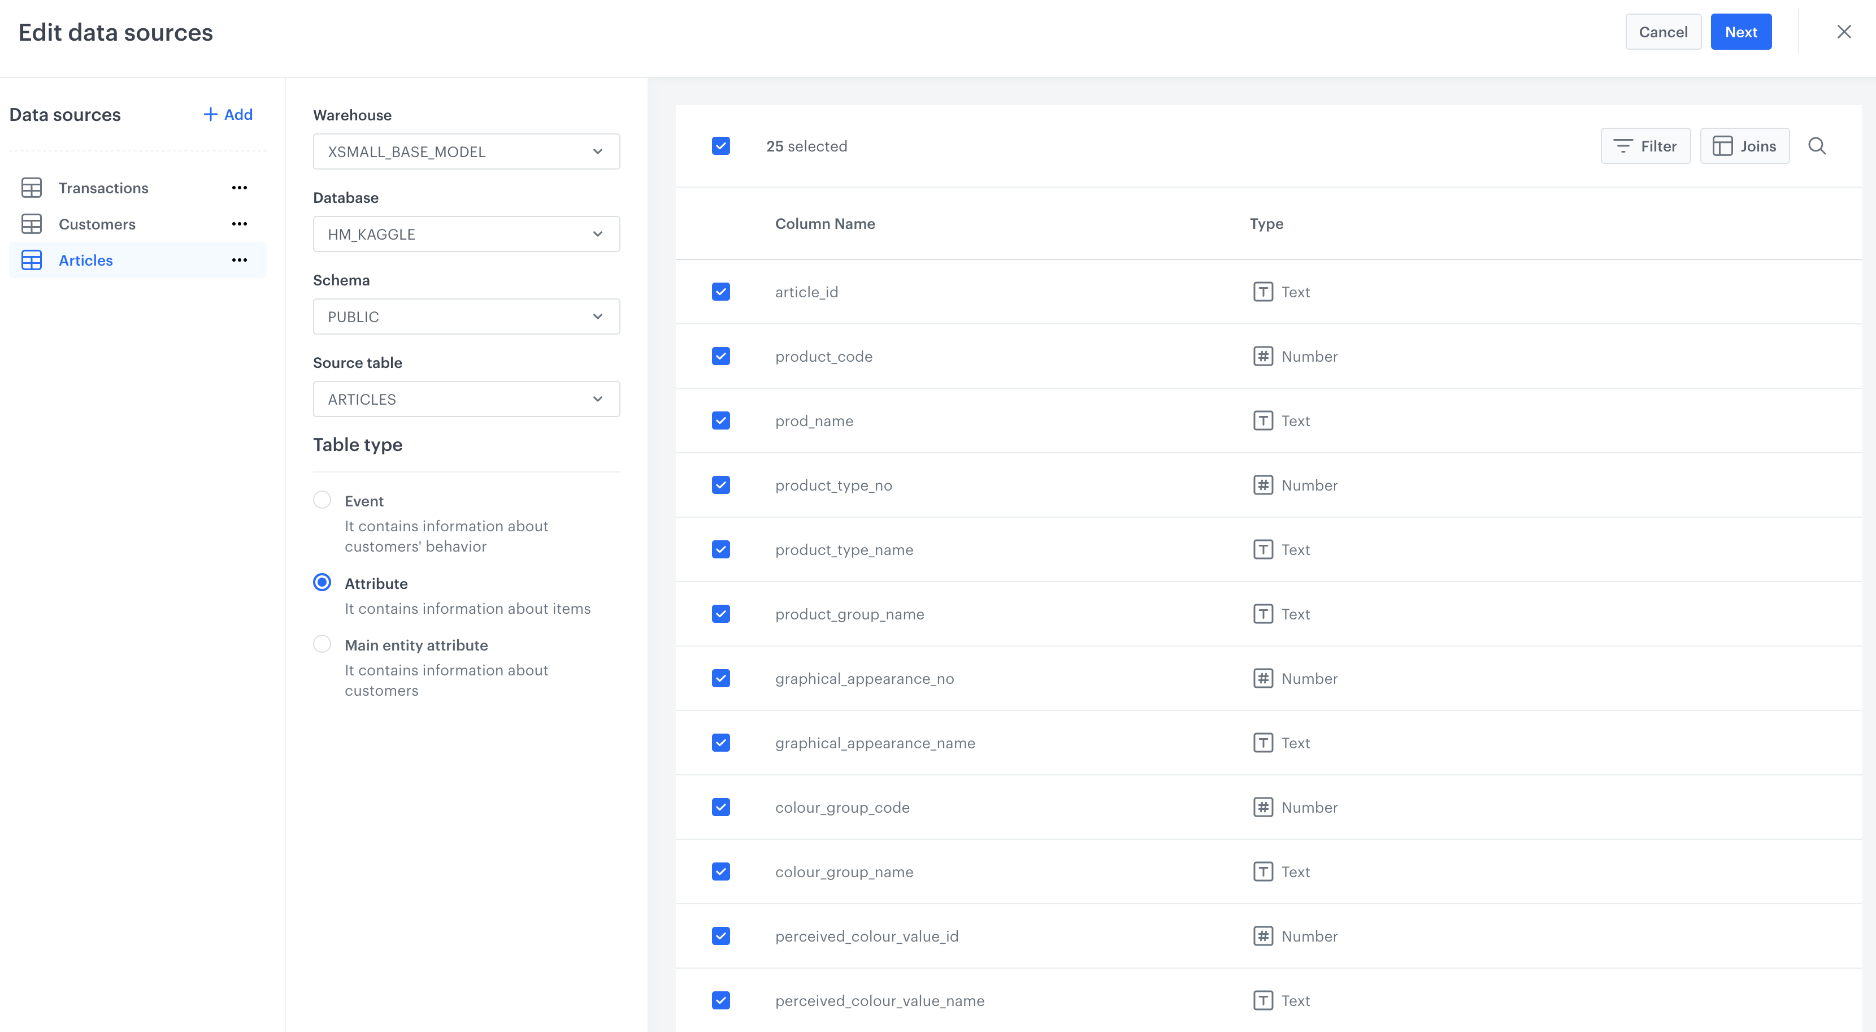This screenshot has height=1032, width=1876.
Task: Click the Transactions table icon
Action: click(x=31, y=188)
